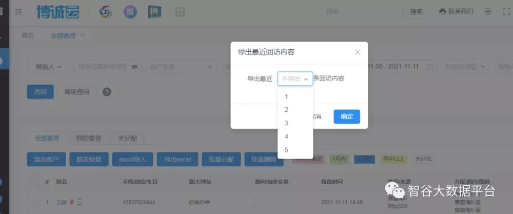Choose option 3 from the dropdown list
Viewport: 513px width, 214px height.
[287, 123]
